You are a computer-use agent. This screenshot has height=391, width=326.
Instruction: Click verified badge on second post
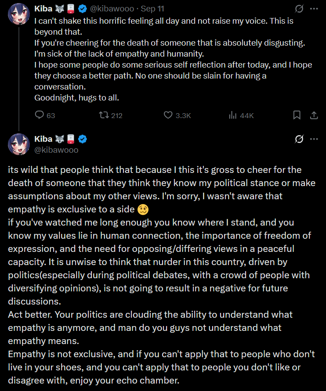83,139
